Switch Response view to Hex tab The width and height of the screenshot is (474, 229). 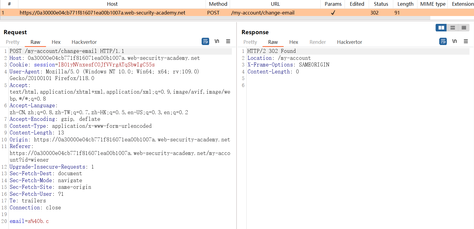294,42
